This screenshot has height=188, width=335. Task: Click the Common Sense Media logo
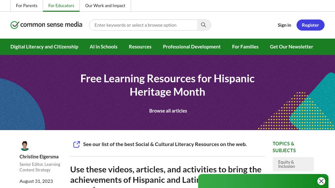(x=46, y=25)
